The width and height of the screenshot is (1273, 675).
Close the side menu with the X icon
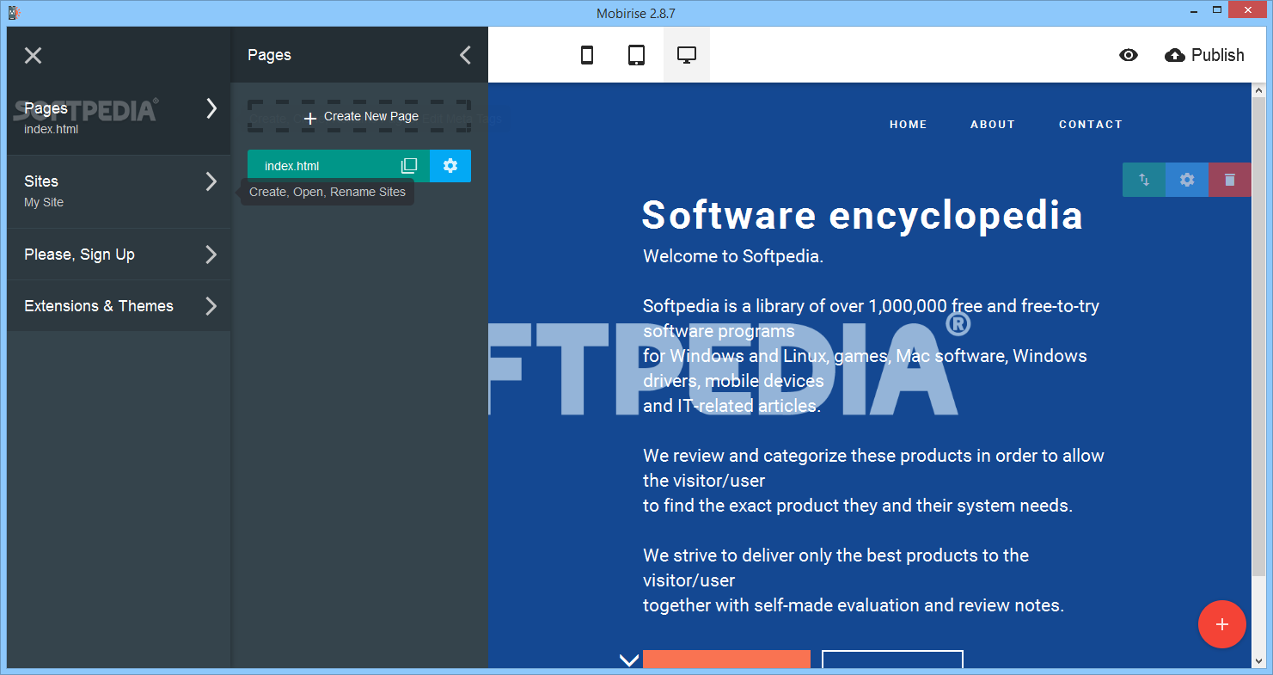[x=33, y=56]
